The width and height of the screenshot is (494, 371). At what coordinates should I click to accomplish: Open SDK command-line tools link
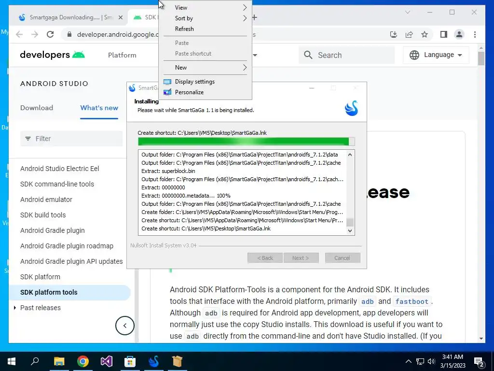point(57,184)
